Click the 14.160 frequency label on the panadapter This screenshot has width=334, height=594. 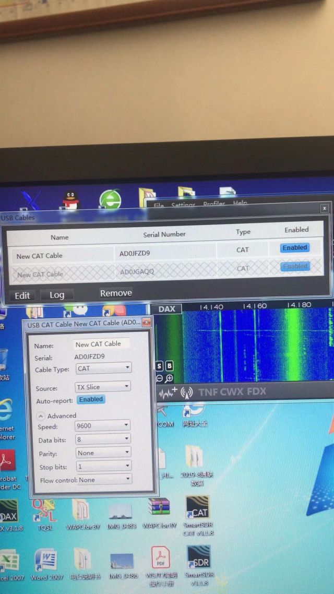[255, 306]
